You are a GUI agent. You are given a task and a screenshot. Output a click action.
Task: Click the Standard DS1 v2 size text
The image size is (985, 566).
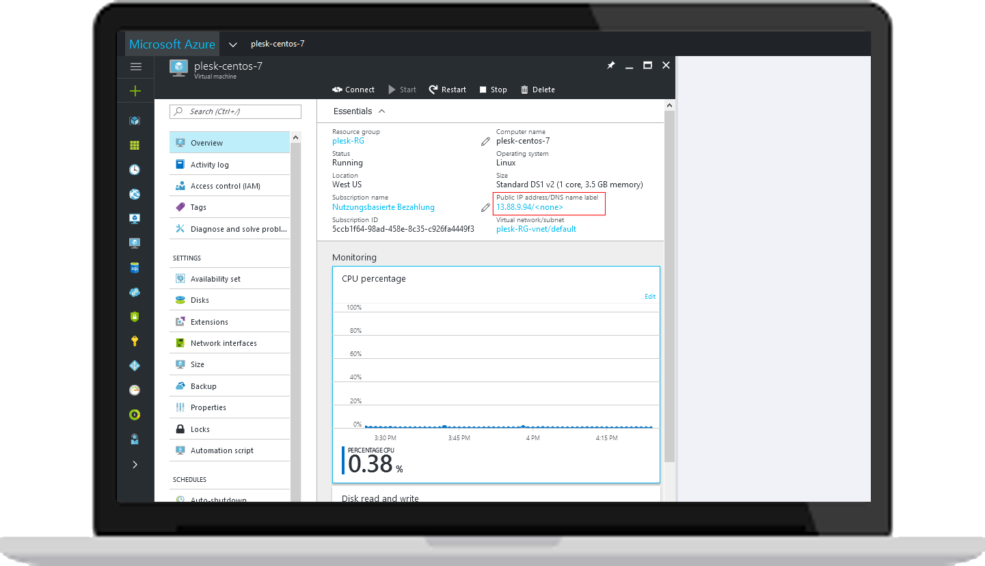pyautogui.click(x=569, y=185)
